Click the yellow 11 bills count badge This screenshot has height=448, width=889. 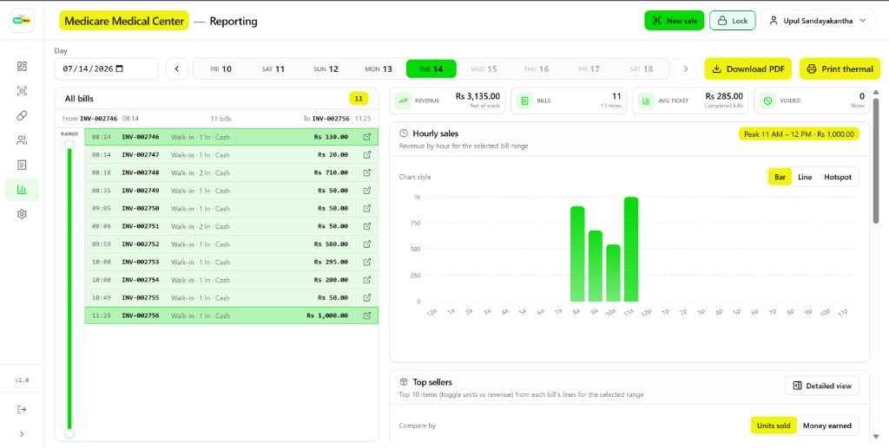(359, 99)
